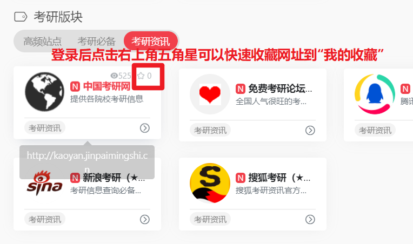Click 考研资讯 tag under 免费考研论坛 card
Screen dimensions: 413x244
[210, 130]
